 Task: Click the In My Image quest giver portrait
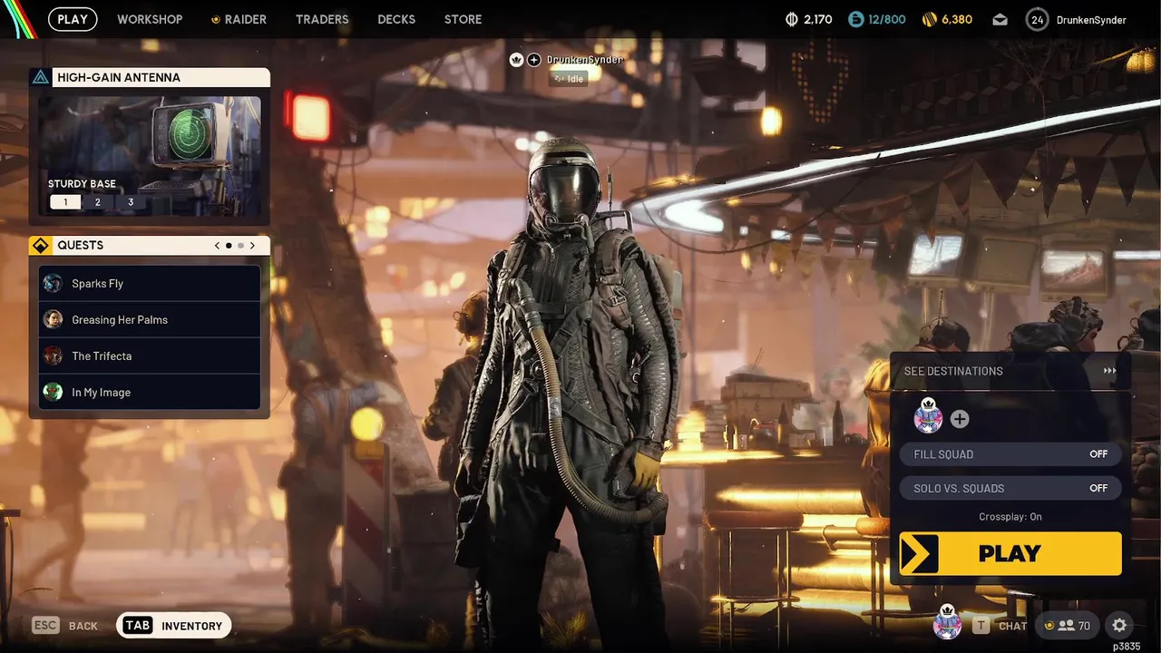[53, 392]
